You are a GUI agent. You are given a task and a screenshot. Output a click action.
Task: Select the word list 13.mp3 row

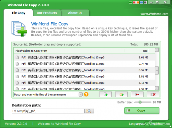click(84, 76)
